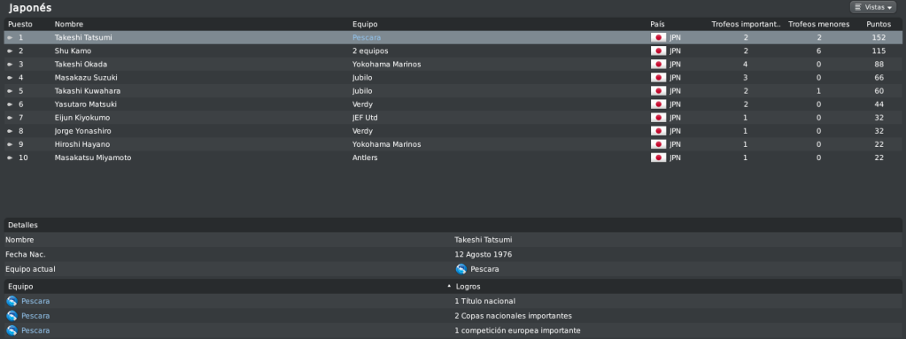Sort the list by Puntos column

point(879,24)
